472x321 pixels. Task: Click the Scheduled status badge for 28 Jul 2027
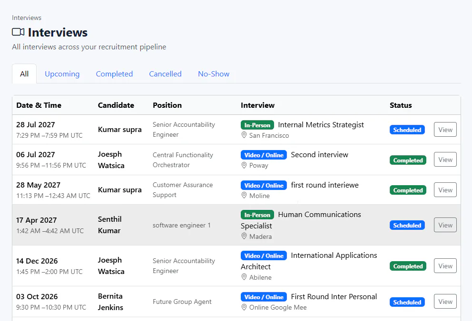pos(407,130)
